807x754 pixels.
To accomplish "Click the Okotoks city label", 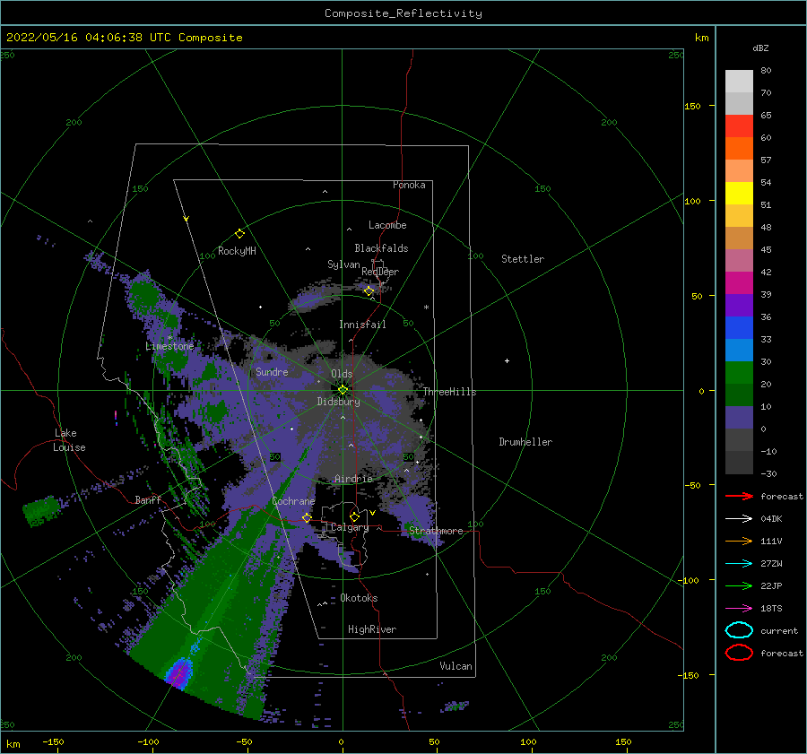I will tap(360, 598).
